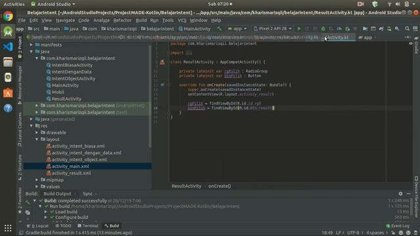Image resolution: width=420 pixels, height=236 pixels.
Task: Open the VCS menu
Action: pos(182,20)
